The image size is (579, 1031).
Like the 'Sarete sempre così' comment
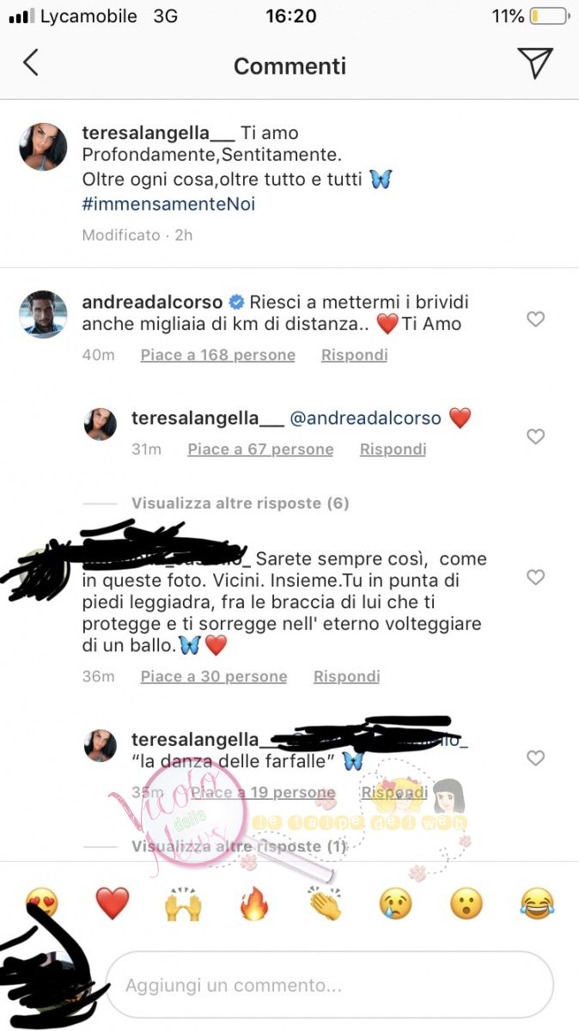pyautogui.click(x=535, y=577)
